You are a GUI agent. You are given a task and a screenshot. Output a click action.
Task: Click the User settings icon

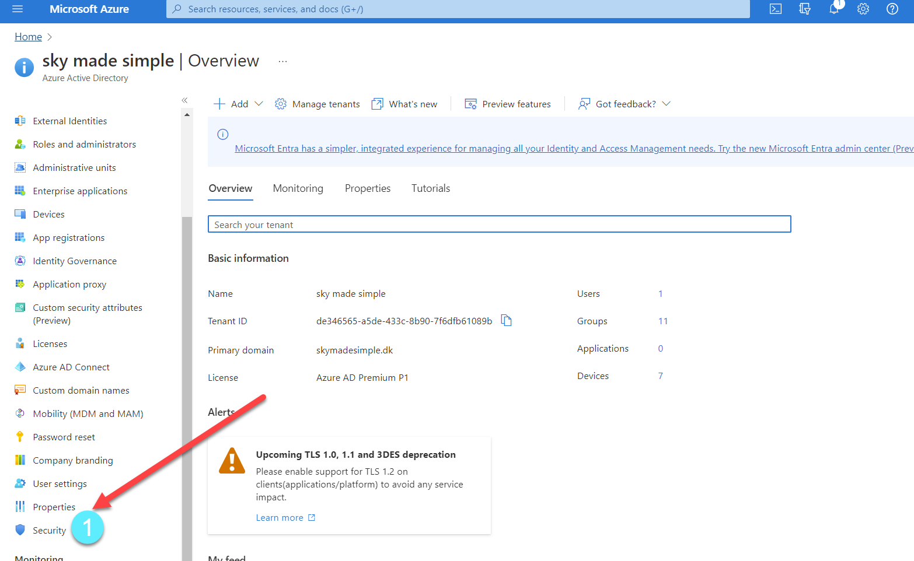point(20,483)
